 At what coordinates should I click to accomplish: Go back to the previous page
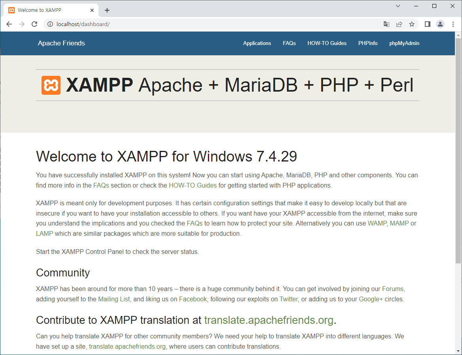tap(9, 24)
